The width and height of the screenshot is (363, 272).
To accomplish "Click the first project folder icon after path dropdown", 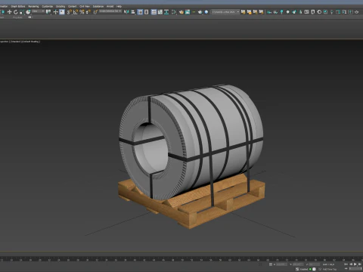I will tap(243, 12).
